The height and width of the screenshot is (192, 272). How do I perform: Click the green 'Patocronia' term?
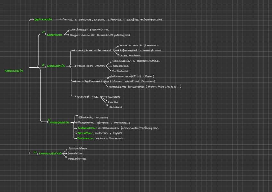(x=85, y=138)
